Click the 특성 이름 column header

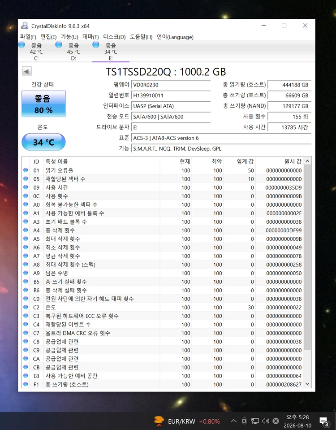point(101,161)
